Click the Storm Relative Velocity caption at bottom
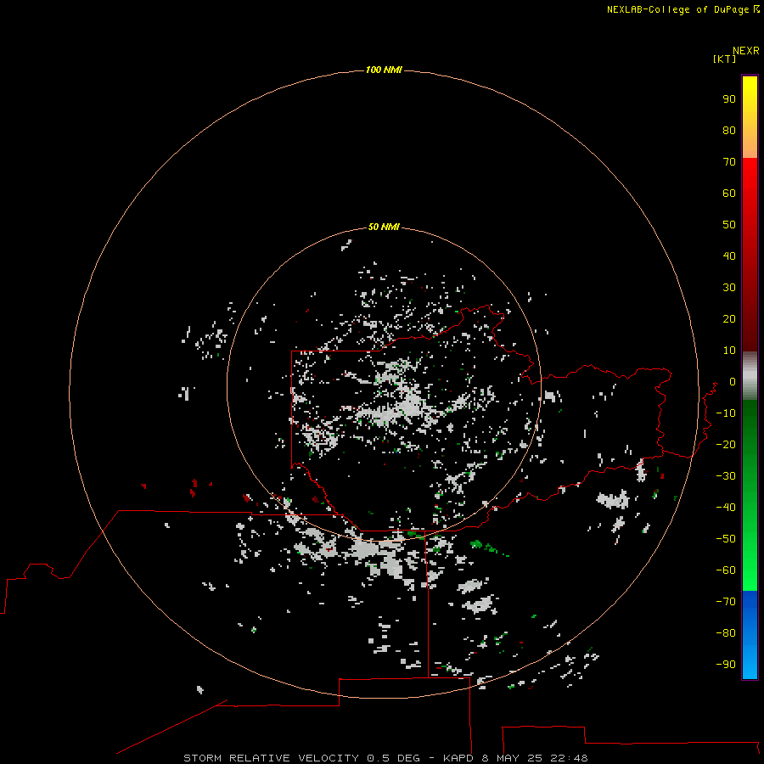Image resolution: width=764 pixels, height=764 pixels. tap(385, 758)
